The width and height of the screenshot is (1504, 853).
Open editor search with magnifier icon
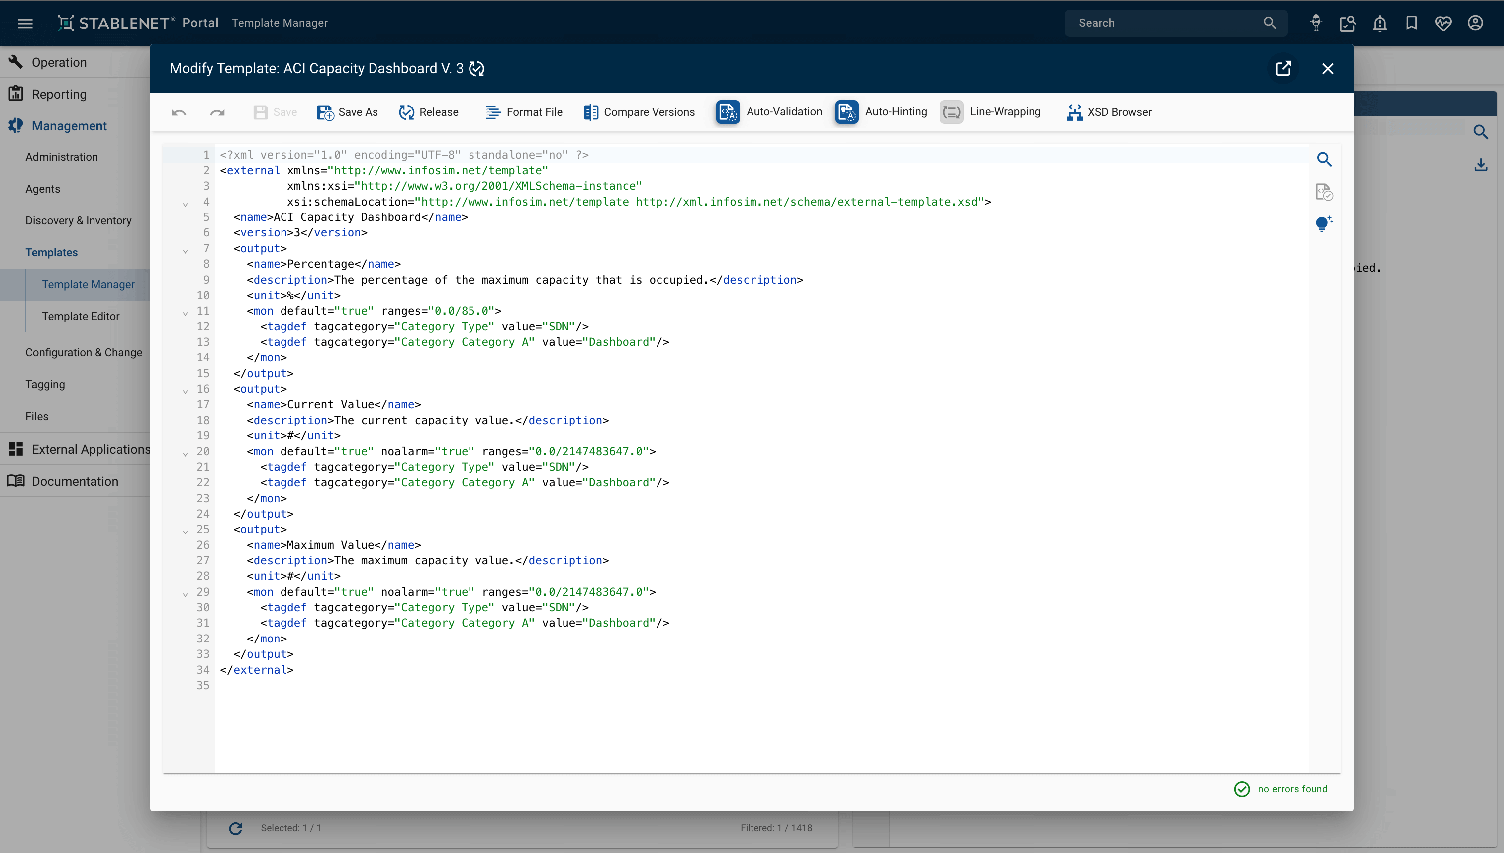pos(1324,159)
